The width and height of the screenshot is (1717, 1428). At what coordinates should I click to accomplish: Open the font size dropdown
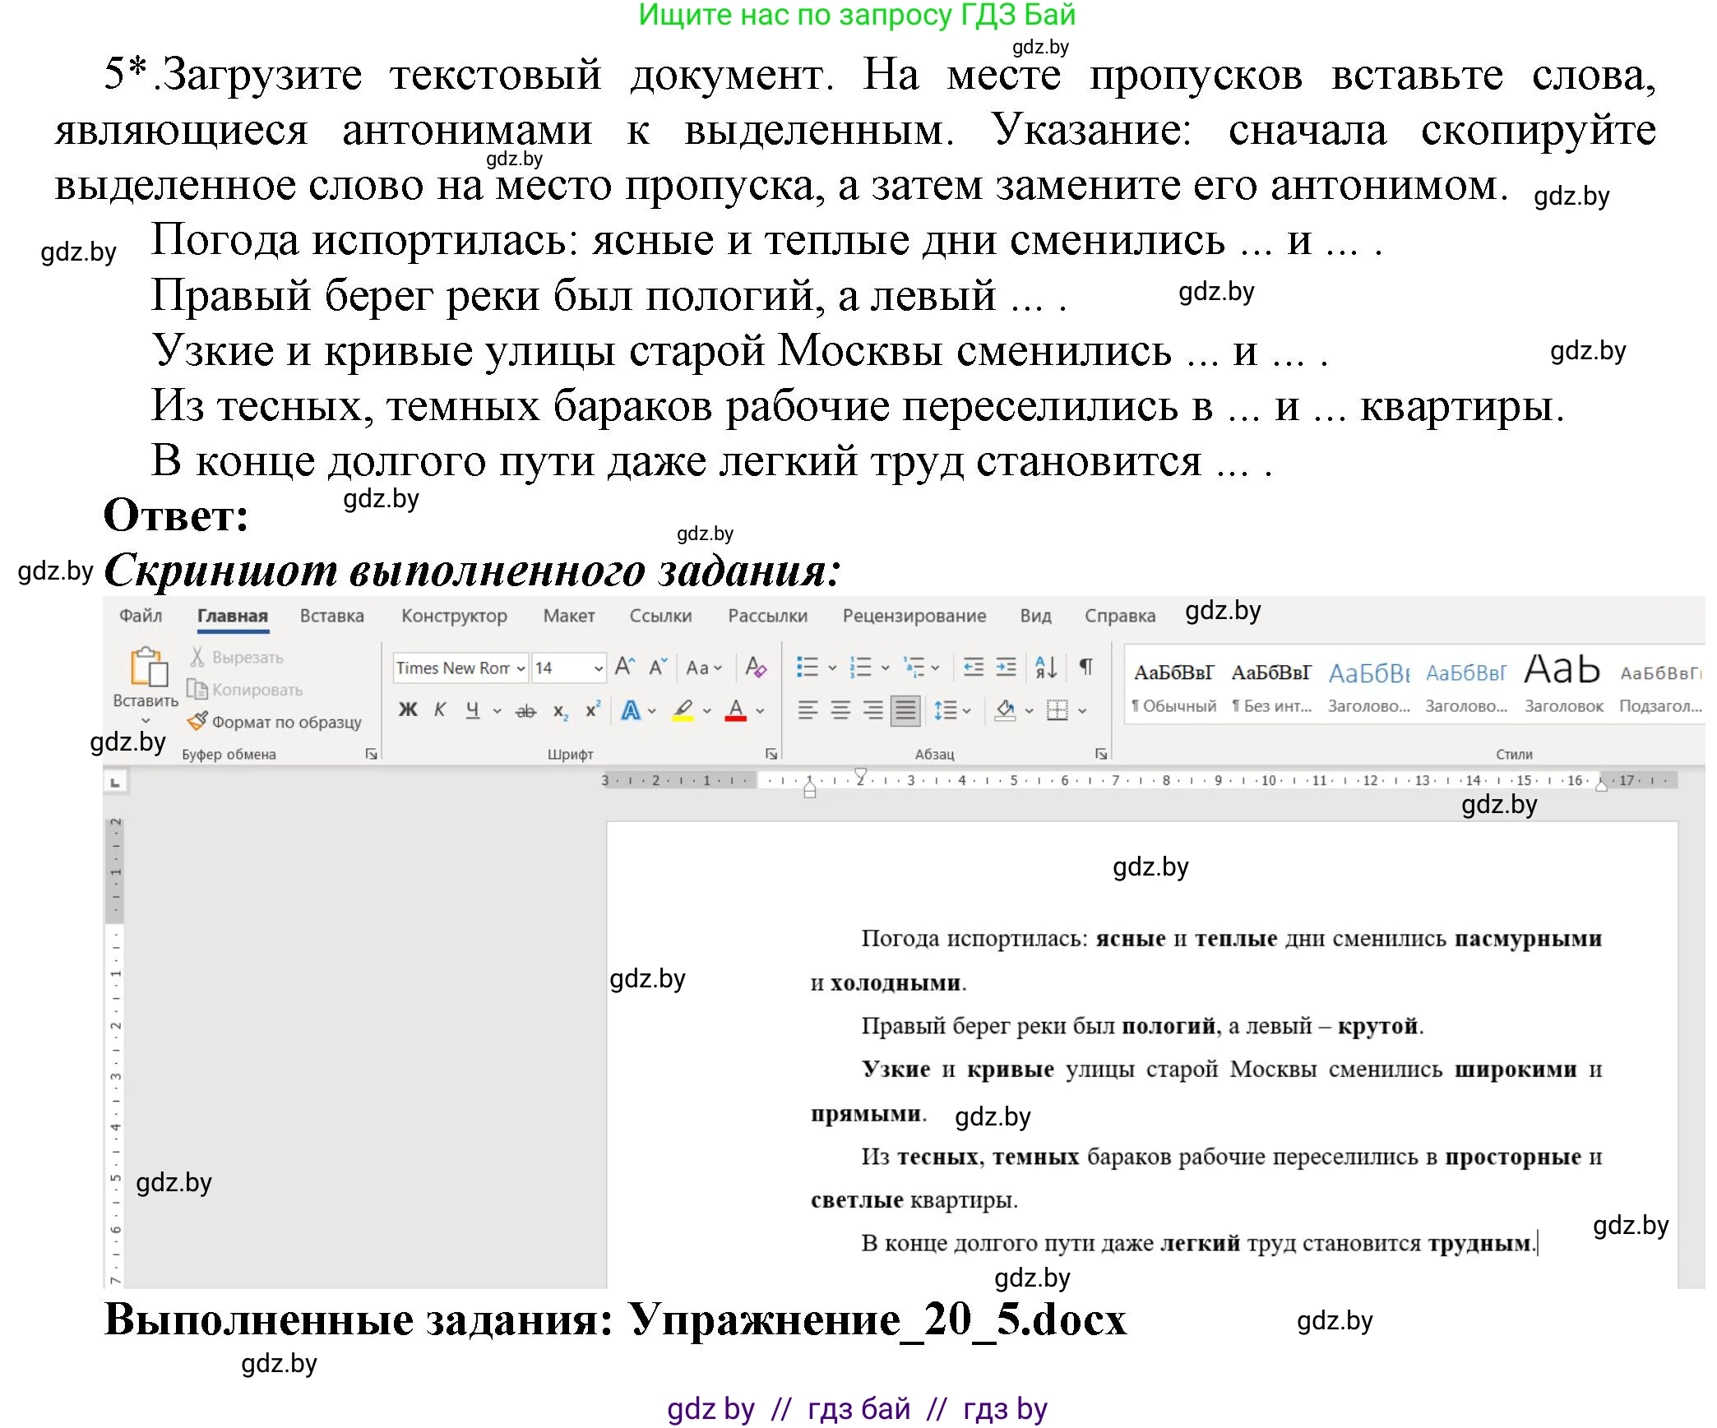click(599, 667)
